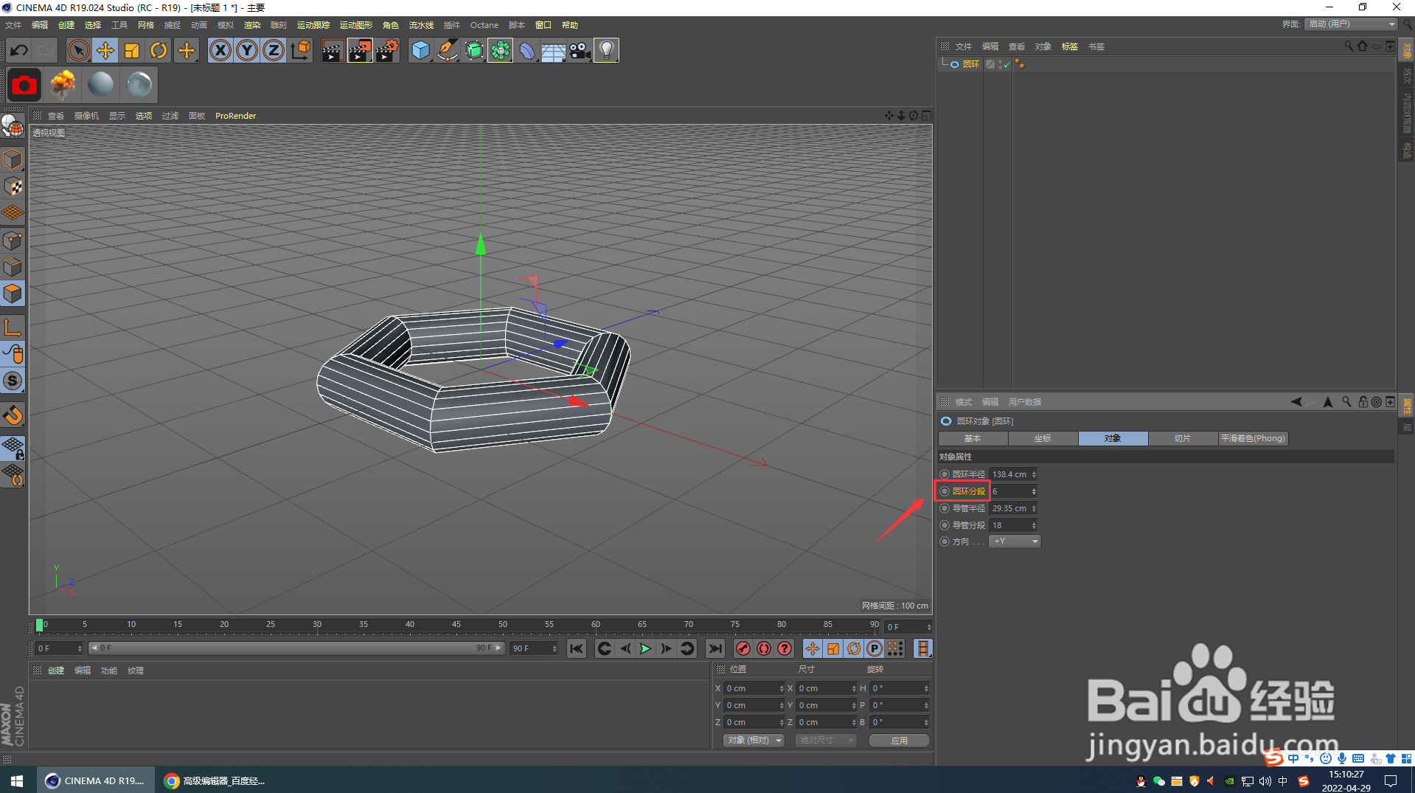Click the orange tree Octane icon
The height and width of the screenshot is (793, 1415).
click(x=63, y=85)
